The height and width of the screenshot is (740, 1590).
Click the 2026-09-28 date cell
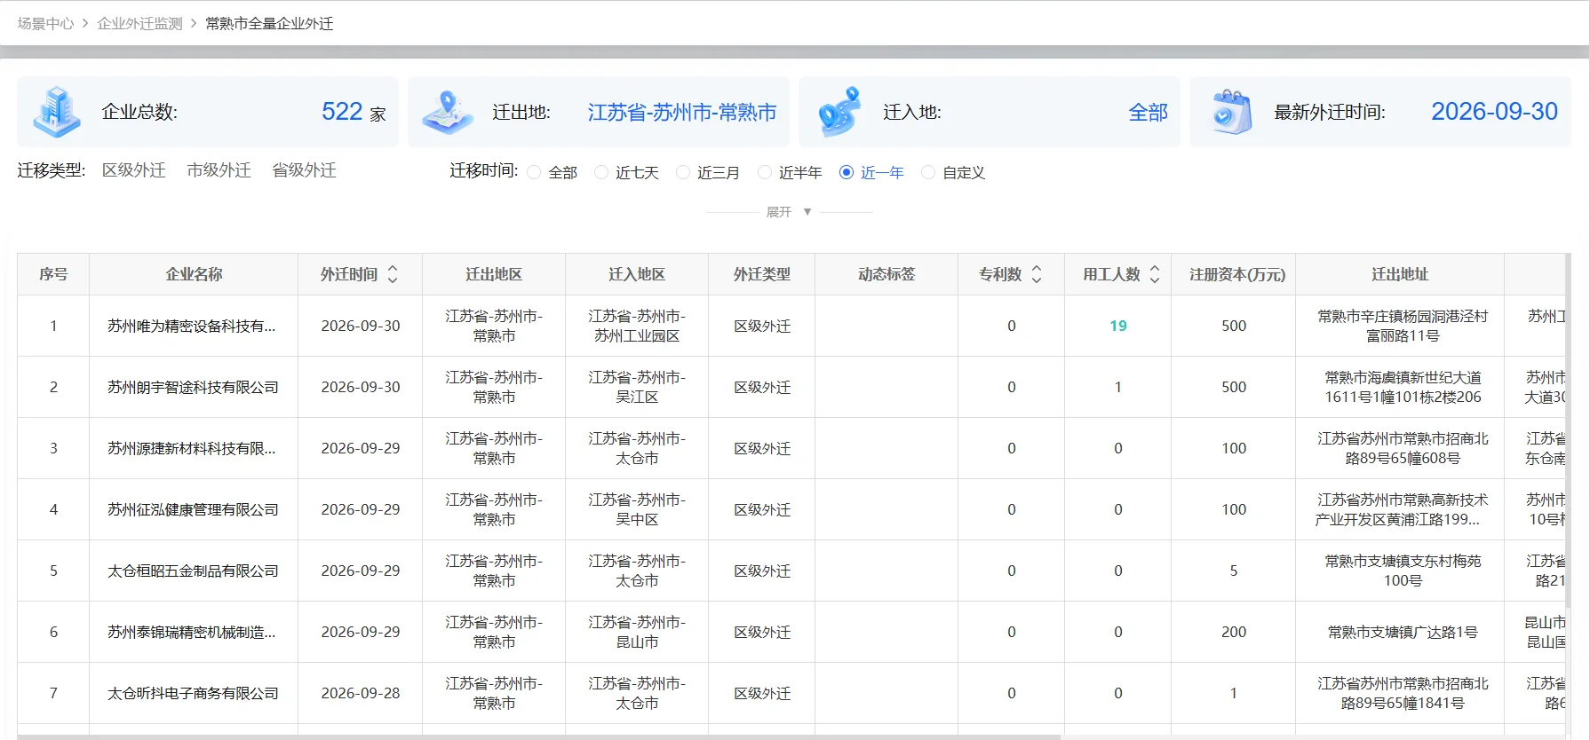click(361, 693)
